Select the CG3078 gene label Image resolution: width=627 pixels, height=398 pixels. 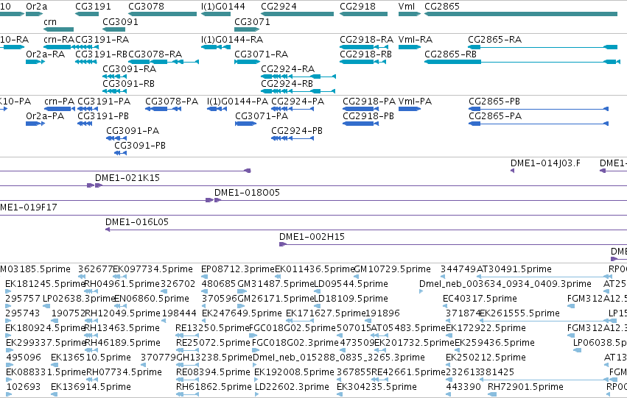(147, 7)
